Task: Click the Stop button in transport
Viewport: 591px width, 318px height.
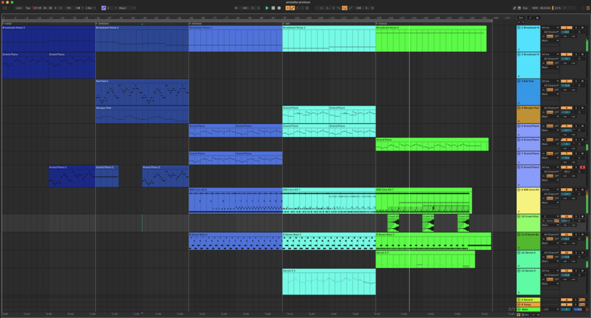Action: [273, 8]
